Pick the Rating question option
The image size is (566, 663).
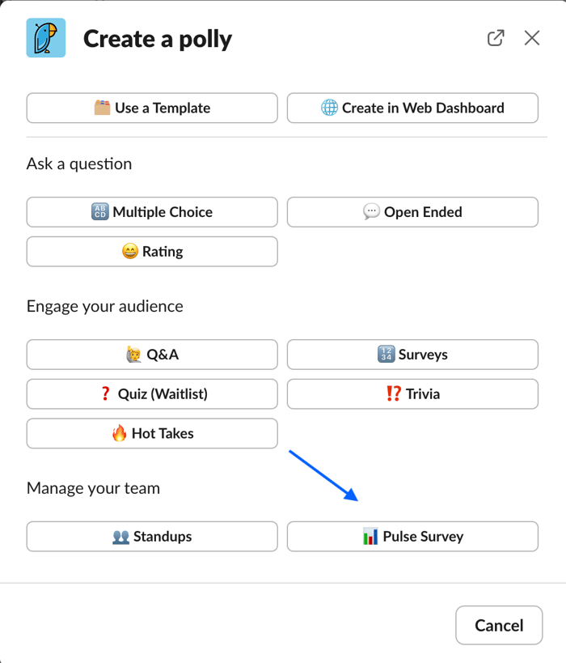pos(152,252)
